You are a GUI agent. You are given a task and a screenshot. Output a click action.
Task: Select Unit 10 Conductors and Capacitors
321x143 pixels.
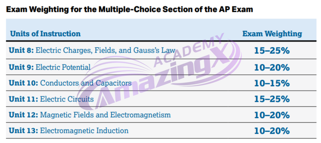click(x=70, y=83)
